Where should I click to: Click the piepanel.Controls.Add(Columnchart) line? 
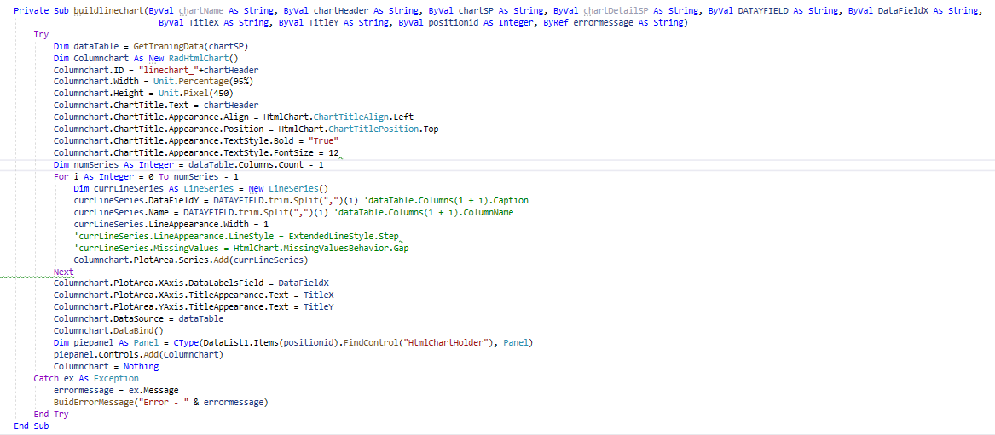tap(138, 354)
